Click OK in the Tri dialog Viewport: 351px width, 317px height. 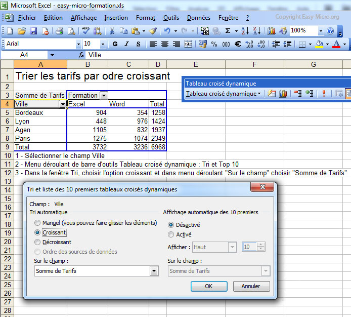point(209,286)
